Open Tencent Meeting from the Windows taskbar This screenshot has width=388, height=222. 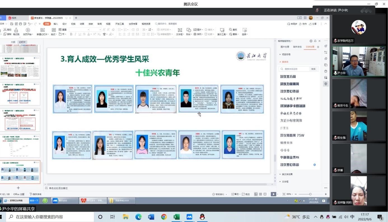[189, 217]
